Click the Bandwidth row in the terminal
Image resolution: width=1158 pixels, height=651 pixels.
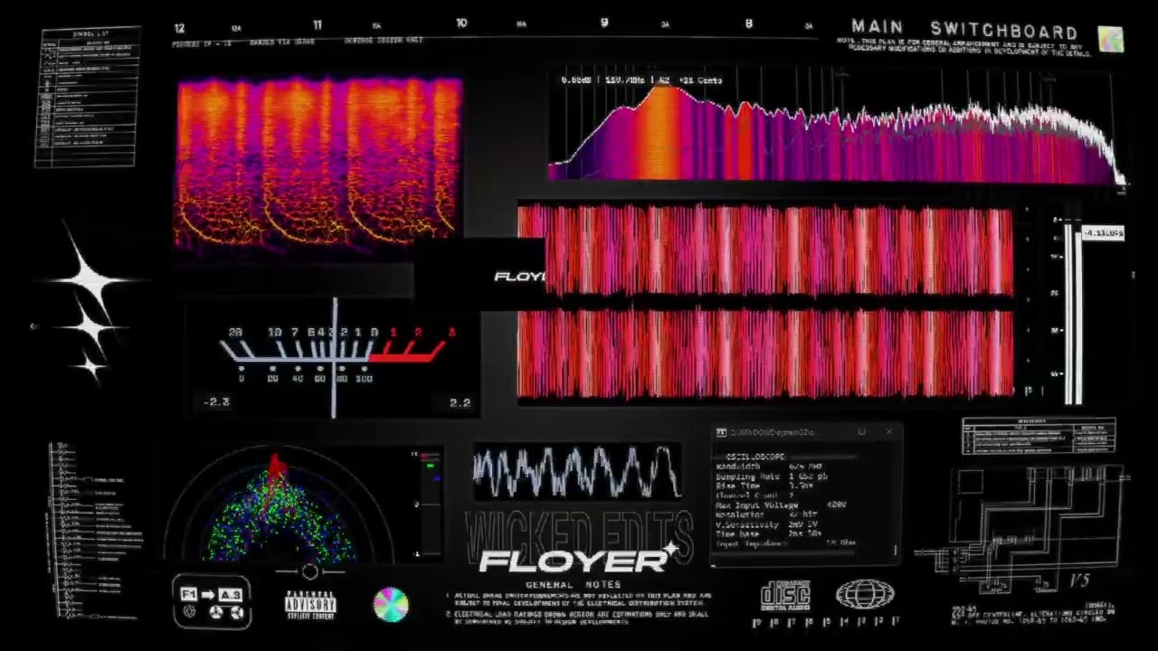[769, 467]
